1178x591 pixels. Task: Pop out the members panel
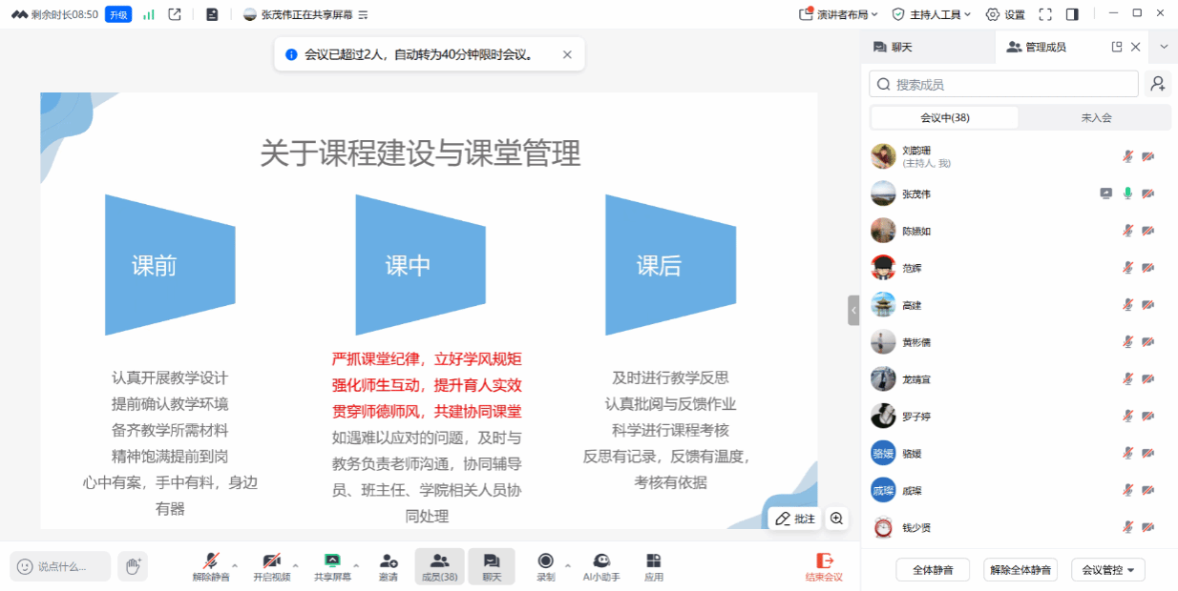click(1117, 47)
